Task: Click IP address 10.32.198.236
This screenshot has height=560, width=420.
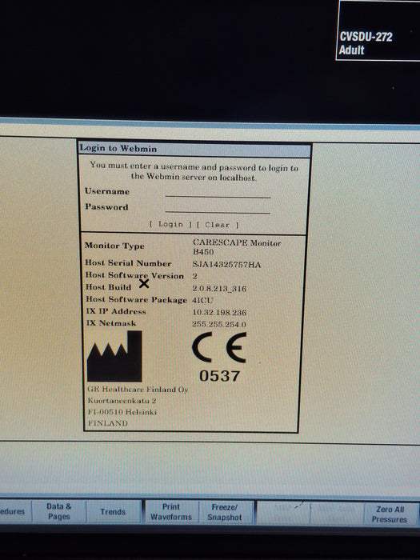Action: click(x=219, y=313)
